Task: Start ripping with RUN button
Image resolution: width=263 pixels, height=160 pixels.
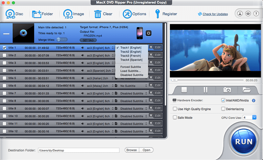Action: click(x=244, y=142)
